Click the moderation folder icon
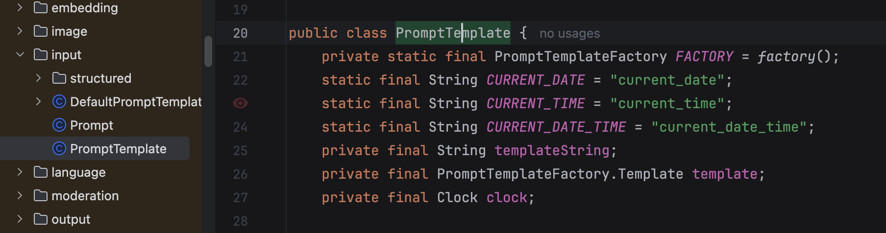This screenshot has width=886, height=233. [40, 196]
